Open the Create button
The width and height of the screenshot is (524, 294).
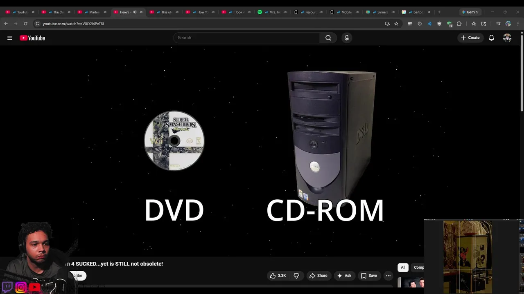click(x=470, y=38)
